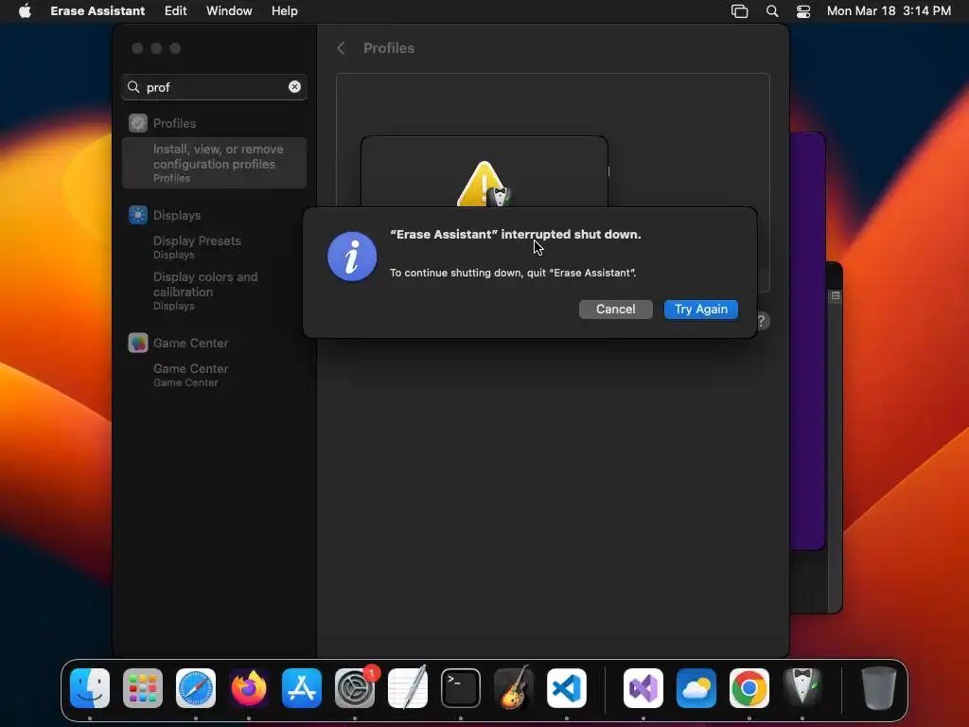Open Install, view, or remove configuration profiles
This screenshot has width=969, height=727.
coord(214,163)
